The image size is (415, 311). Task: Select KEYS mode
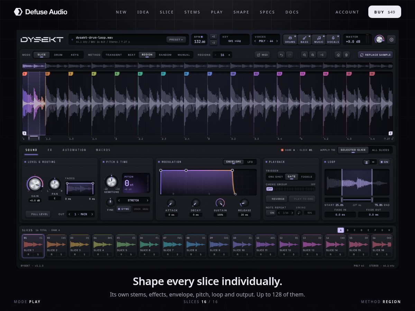point(75,55)
